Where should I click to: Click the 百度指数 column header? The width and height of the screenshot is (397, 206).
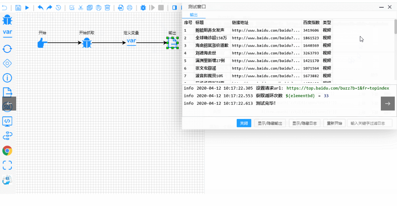(311, 22)
